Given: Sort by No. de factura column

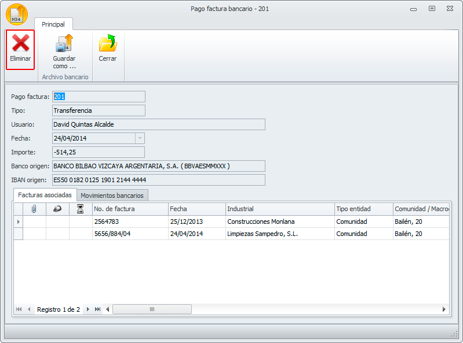Looking at the screenshot, I should 130,209.
